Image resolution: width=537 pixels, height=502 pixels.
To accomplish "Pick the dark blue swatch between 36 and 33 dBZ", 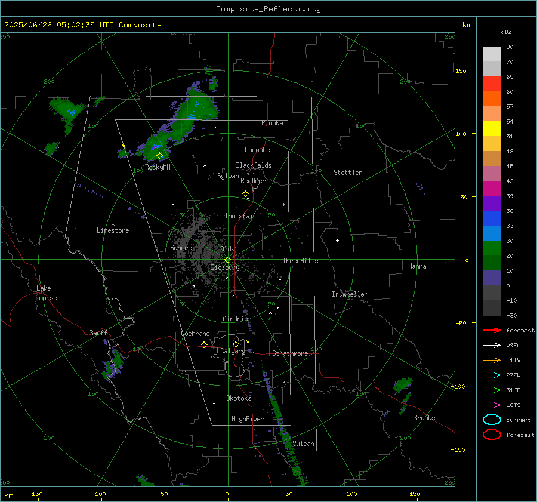I will [x=492, y=218].
